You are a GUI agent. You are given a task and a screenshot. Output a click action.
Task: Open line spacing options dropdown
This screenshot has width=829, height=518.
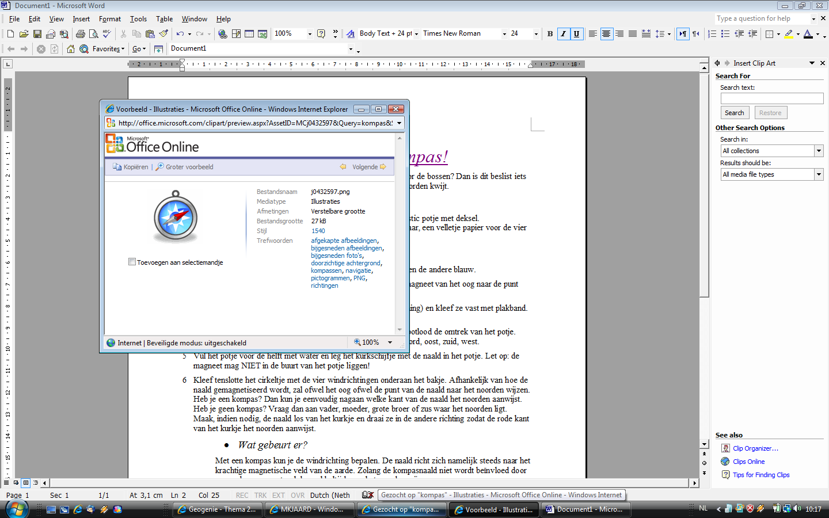pos(669,34)
